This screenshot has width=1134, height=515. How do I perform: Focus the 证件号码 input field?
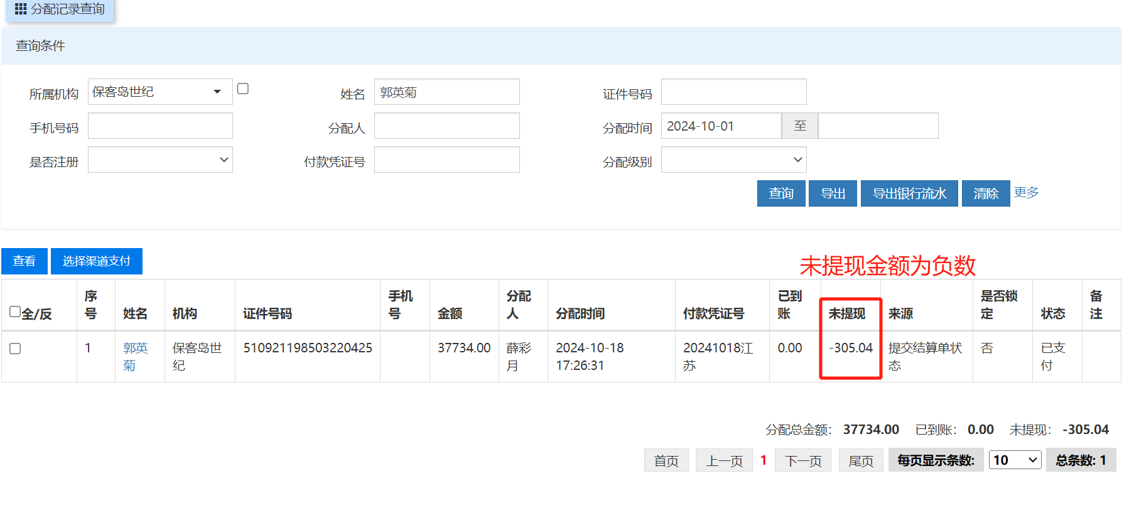pyautogui.click(x=733, y=92)
